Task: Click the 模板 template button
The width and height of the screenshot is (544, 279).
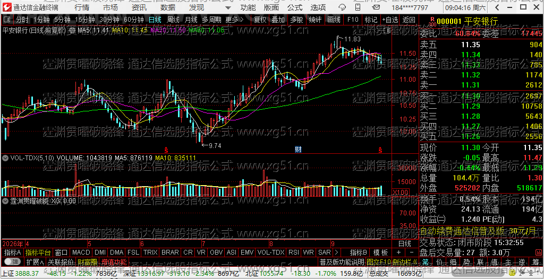Action: [380, 252]
